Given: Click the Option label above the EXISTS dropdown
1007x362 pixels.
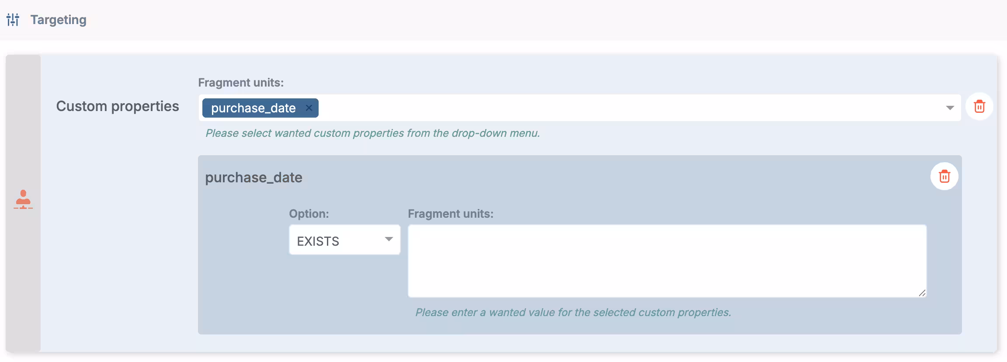Looking at the screenshot, I should [x=309, y=214].
